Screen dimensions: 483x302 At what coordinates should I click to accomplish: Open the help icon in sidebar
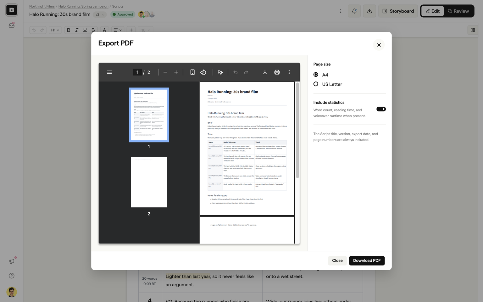[12, 276]
